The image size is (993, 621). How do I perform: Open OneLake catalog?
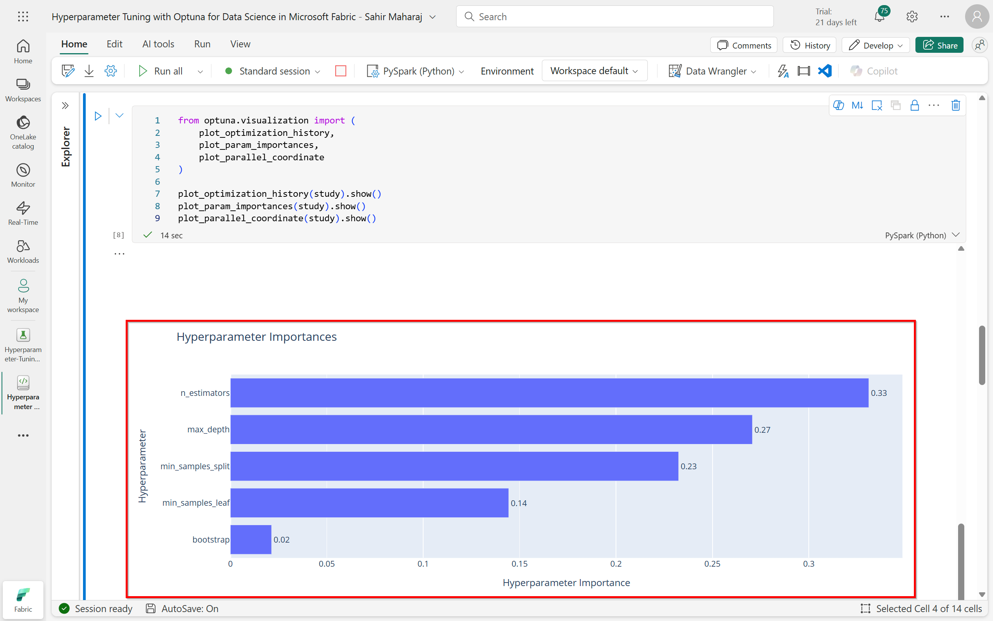coord(23,133)
